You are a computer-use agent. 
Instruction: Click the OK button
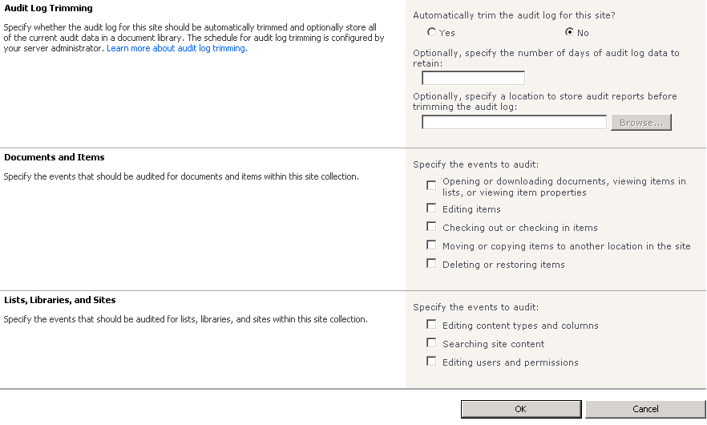tap(520, 409)
